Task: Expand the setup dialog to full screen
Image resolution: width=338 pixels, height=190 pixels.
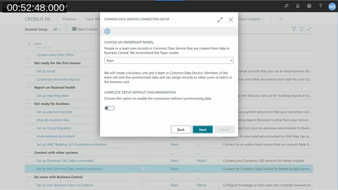Action: (x=220, y=20)
